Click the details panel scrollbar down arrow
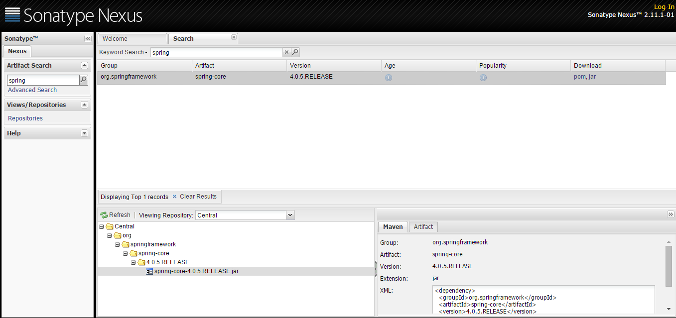The width and height of the screenshot is (676, 318). pos(669,309)
